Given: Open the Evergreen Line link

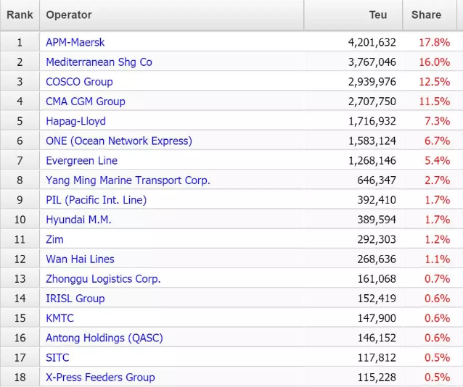Looking at the screenshot, I should [x=81, y=161].
